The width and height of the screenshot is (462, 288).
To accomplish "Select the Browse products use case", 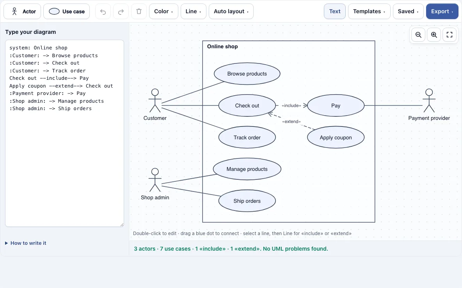I will click(x=247, y=74).
